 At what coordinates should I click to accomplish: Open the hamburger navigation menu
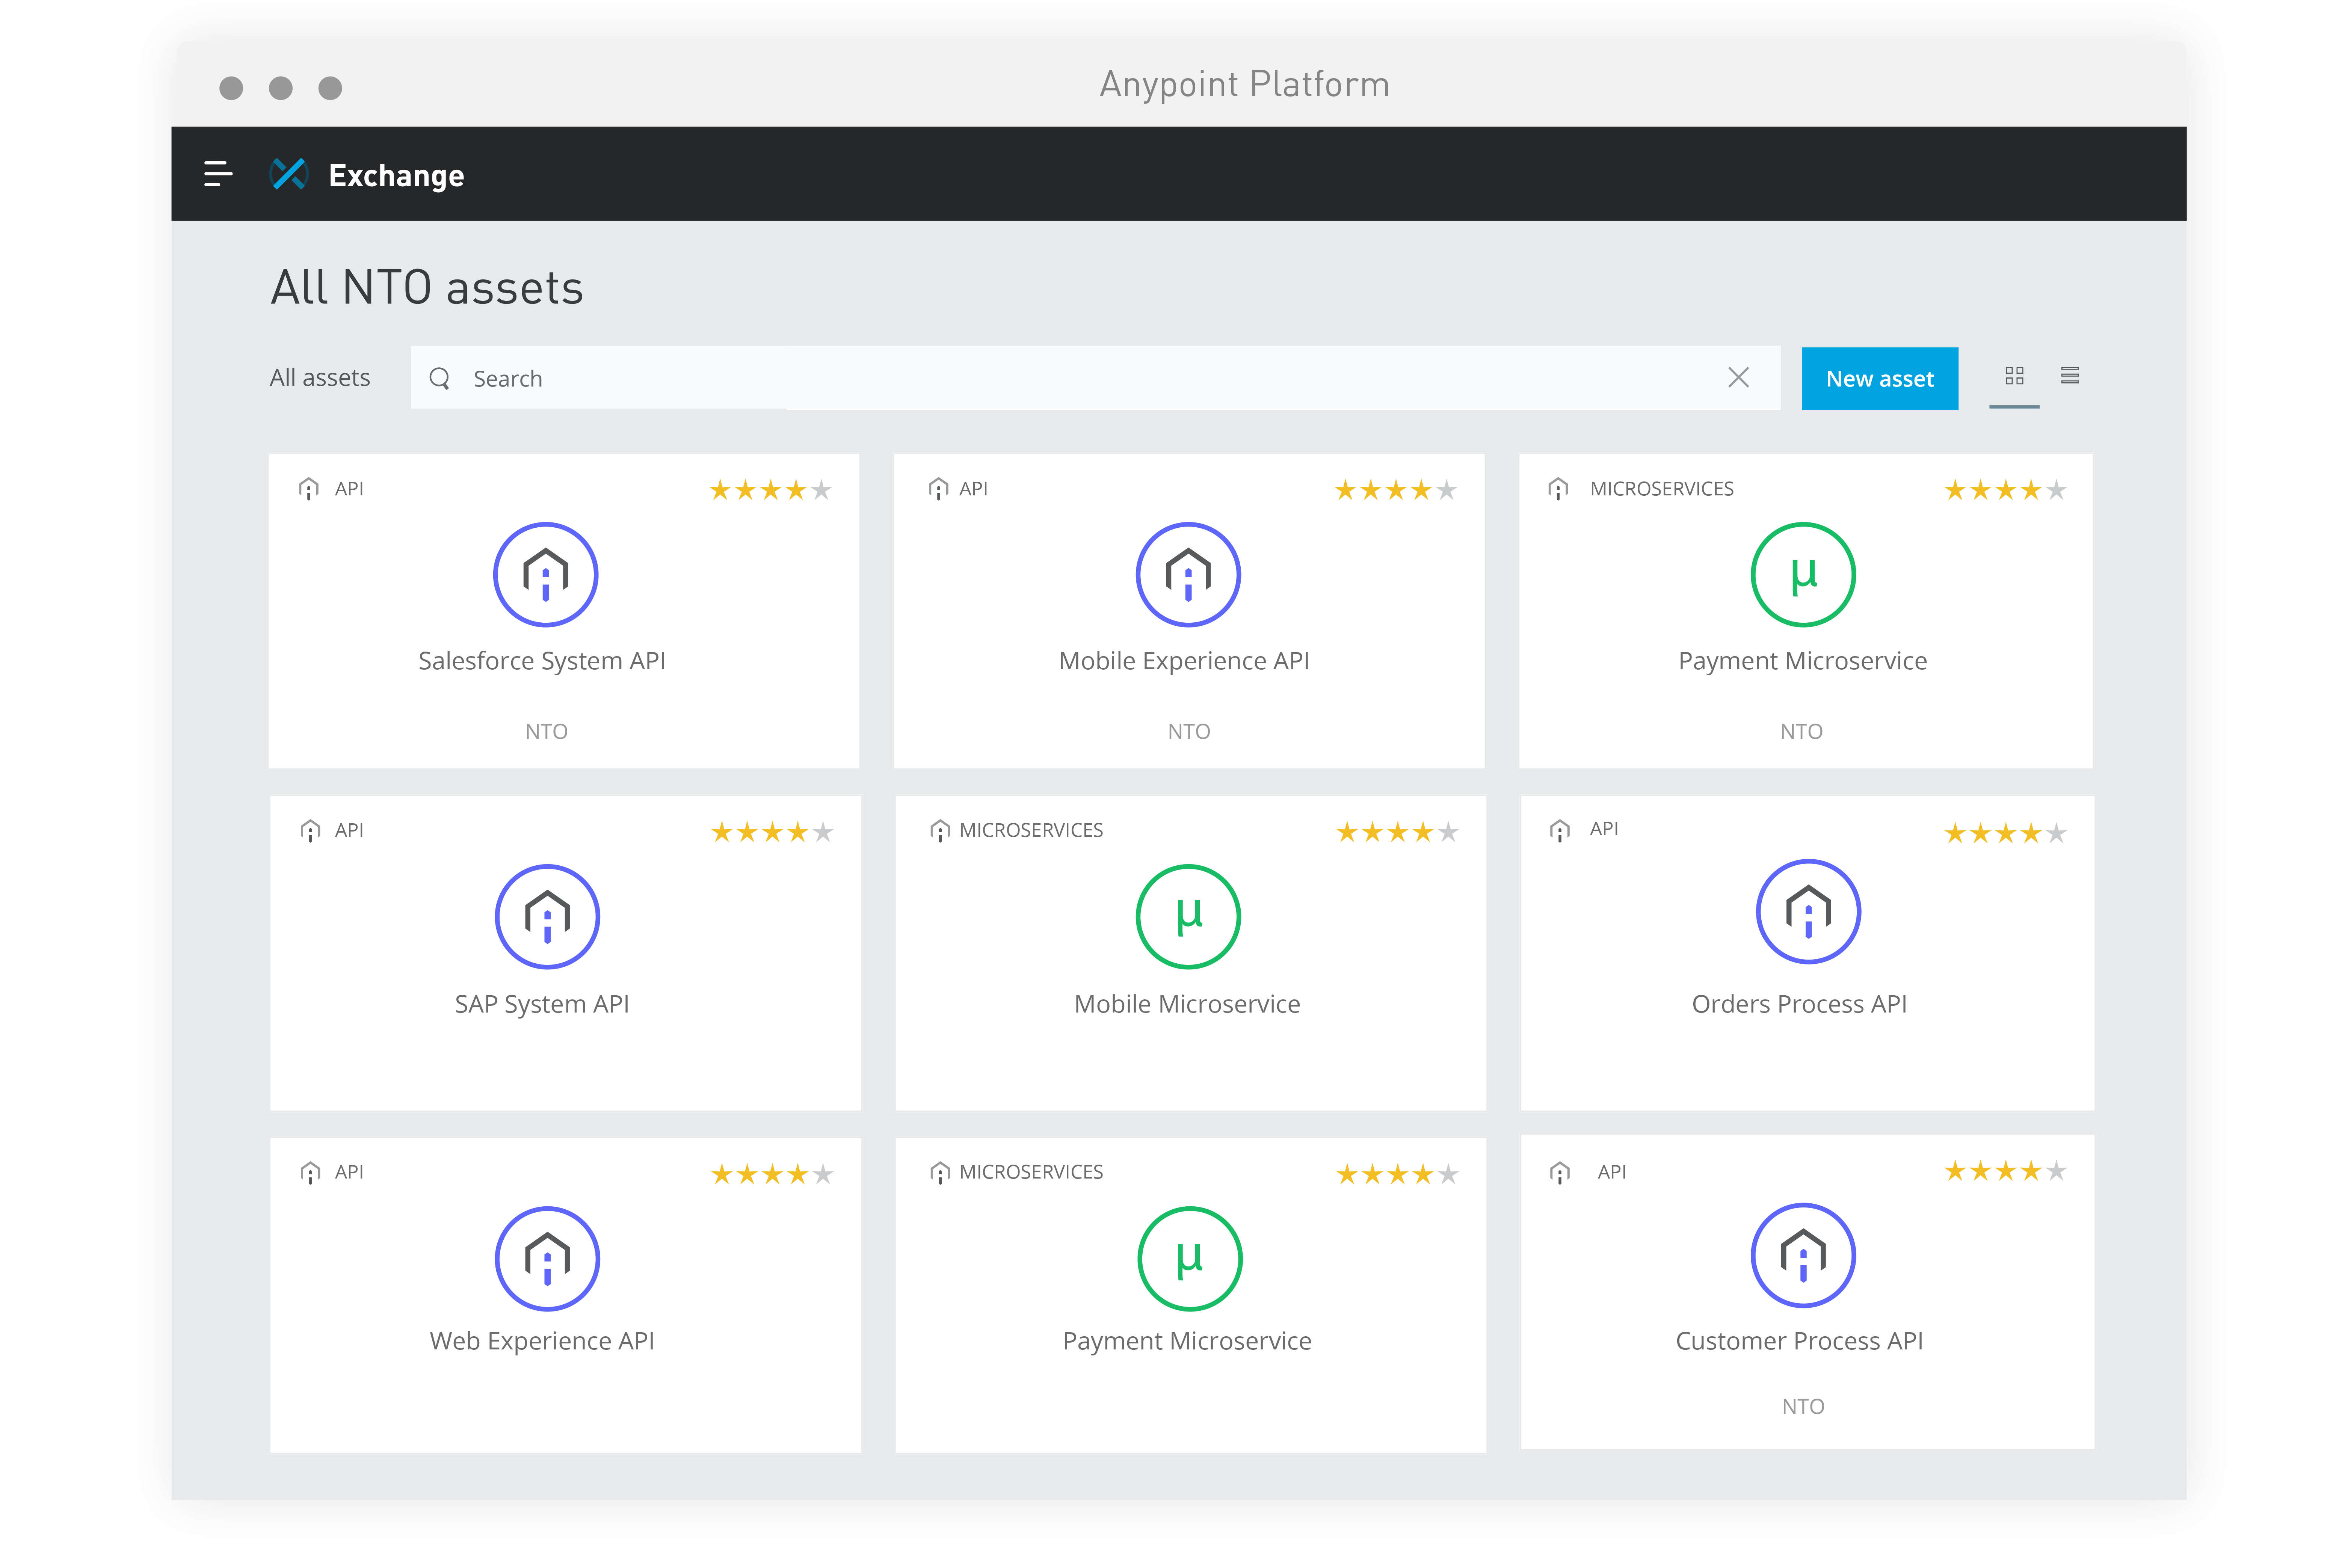coord(218,174)
